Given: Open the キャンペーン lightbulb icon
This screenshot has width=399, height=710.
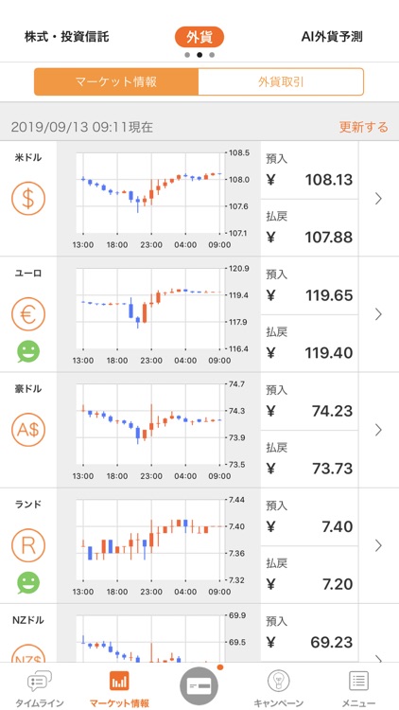Looking at the screenshot, I should tap(279, 681).
